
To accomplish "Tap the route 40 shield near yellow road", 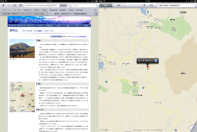I will 143,88.
